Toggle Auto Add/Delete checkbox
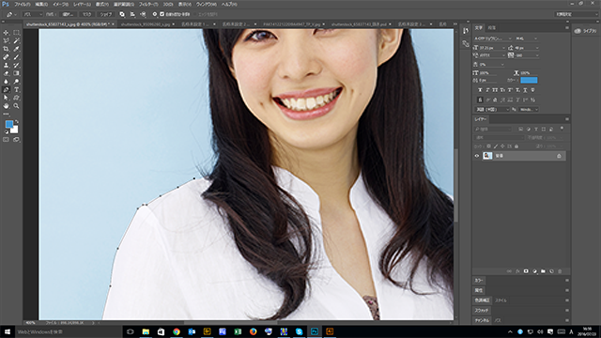Viewport: 601px width, 338px height. click(162, 14)
